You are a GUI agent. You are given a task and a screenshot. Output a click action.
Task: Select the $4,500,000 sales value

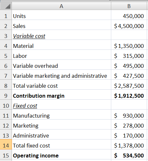pyautogui.click(x=129, y=25)
